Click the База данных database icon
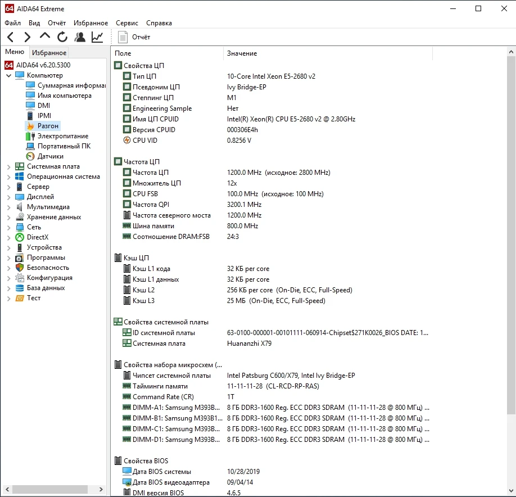Image resolution: width=516 pixels, height=497 pixels. click(x=20, y=288)
